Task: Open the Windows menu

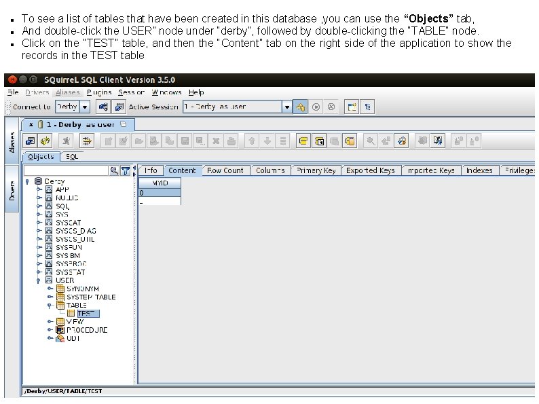Action: (166, 92)
